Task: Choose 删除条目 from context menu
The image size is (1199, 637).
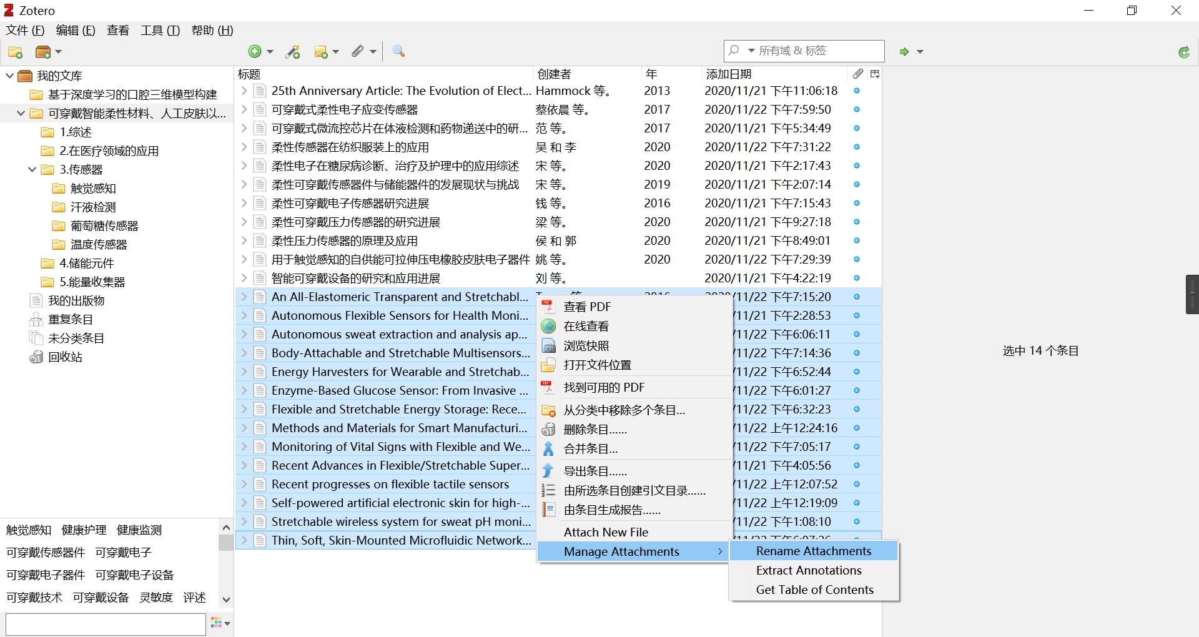Action: pos(634,429)
